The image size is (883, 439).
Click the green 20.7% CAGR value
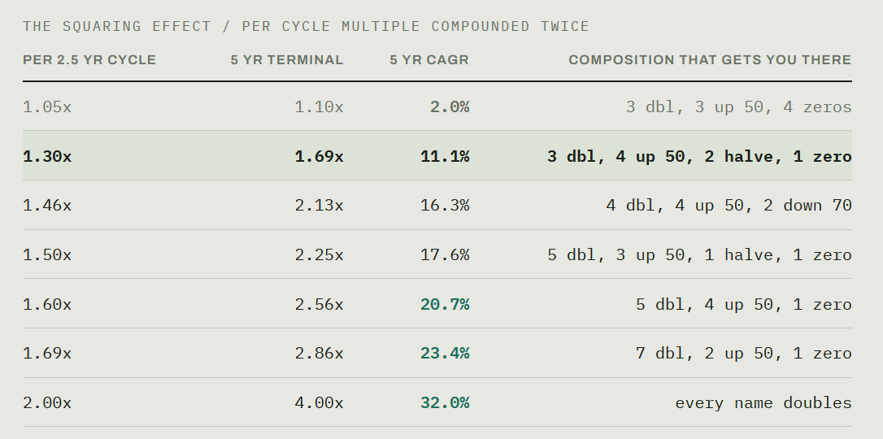pos(445,305)
